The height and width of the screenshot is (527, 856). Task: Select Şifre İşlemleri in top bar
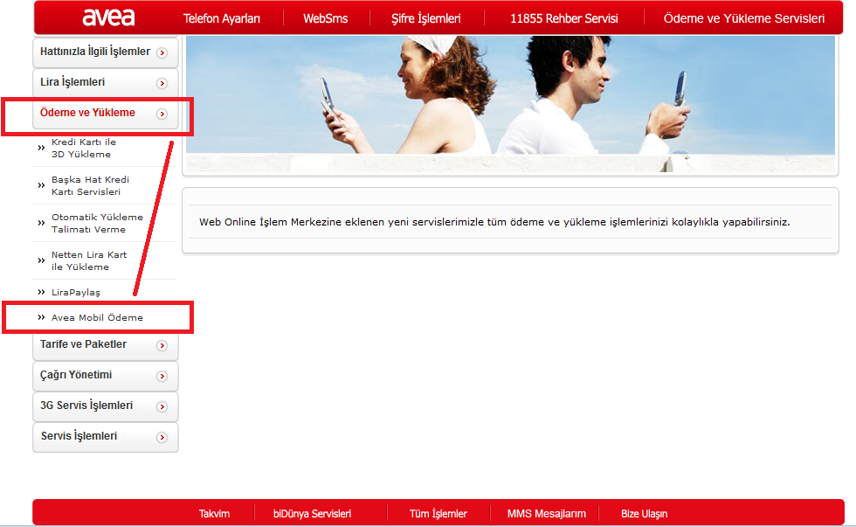425,18
